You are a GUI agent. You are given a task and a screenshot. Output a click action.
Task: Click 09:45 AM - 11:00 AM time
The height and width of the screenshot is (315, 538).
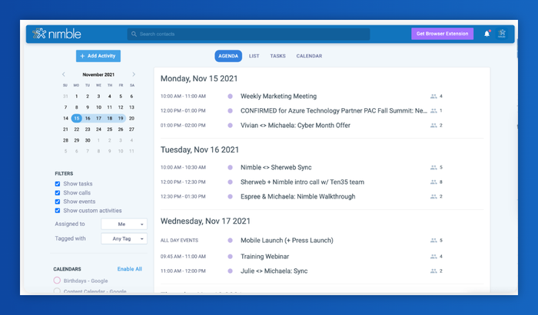point(183,257)
